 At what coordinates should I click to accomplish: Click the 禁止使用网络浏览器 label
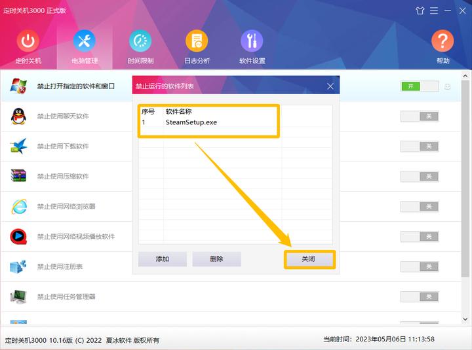coord(66,206)
